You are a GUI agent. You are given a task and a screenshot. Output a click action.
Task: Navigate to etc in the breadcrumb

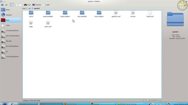pyautogui.click(x=30, y=8)
